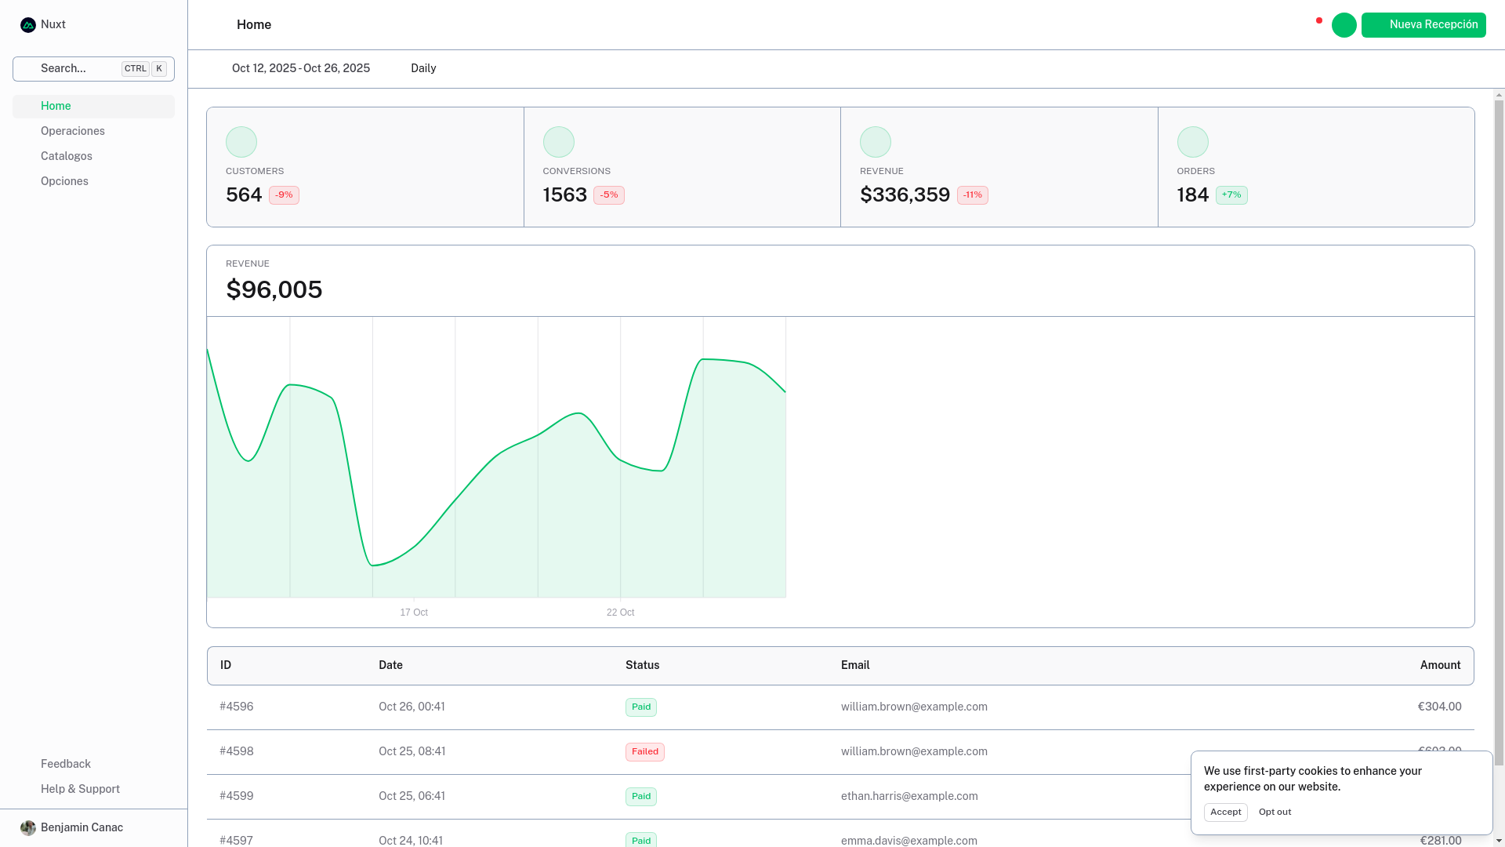Expand the Benjamin Canac user menu
Screen dimensions: 1505x847
[82, 828]
